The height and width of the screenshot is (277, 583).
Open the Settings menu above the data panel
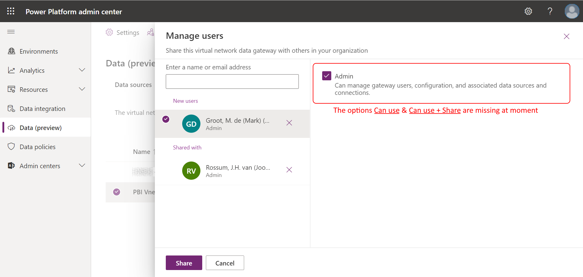tap(122, 32)
